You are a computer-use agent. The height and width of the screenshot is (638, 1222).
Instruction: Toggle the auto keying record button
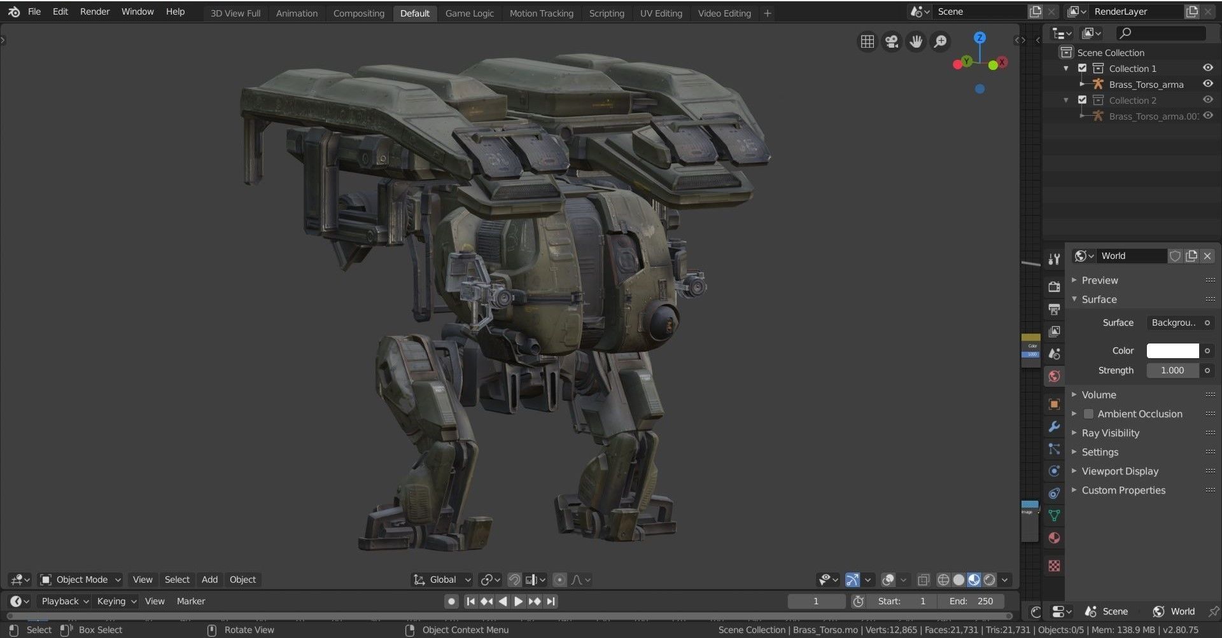(451, 601)
